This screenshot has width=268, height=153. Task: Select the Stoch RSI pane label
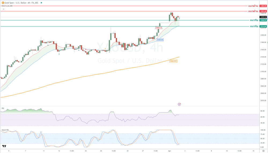tap(5, 130)
